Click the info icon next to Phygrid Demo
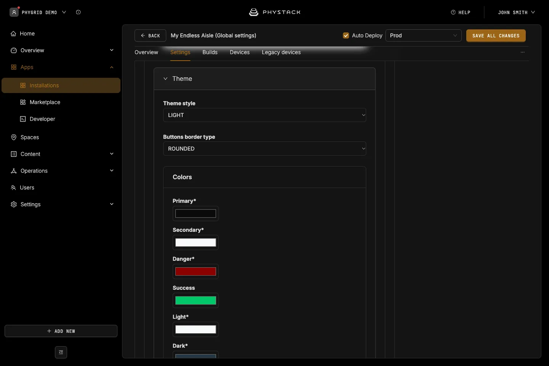 click(78, 12)
